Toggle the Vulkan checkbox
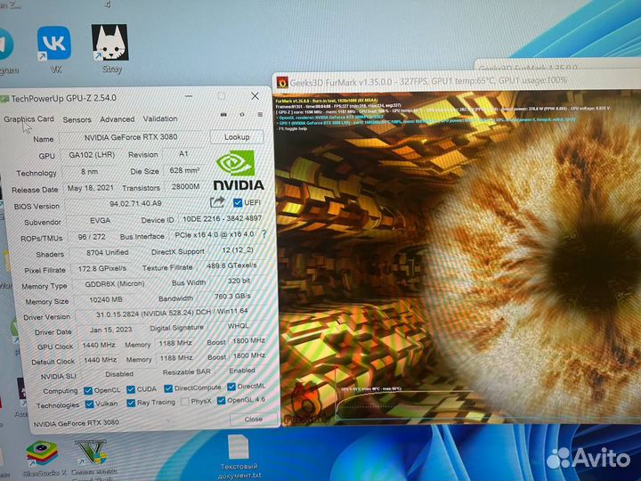 tap(89, 404)
